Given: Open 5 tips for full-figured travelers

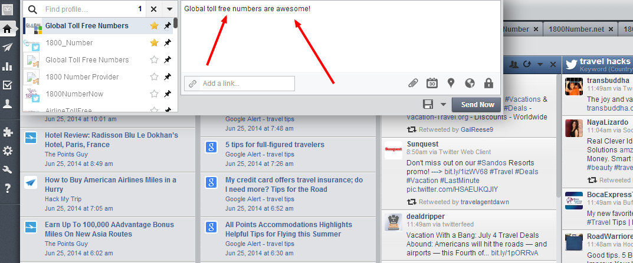Looking at the screenshot, I should (x=275, y=145).
